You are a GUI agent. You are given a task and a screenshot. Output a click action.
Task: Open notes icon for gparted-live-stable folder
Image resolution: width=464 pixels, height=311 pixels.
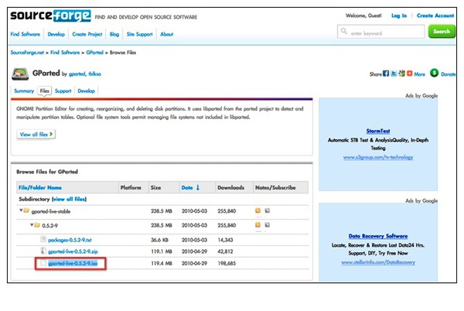(x=268, y=210)
